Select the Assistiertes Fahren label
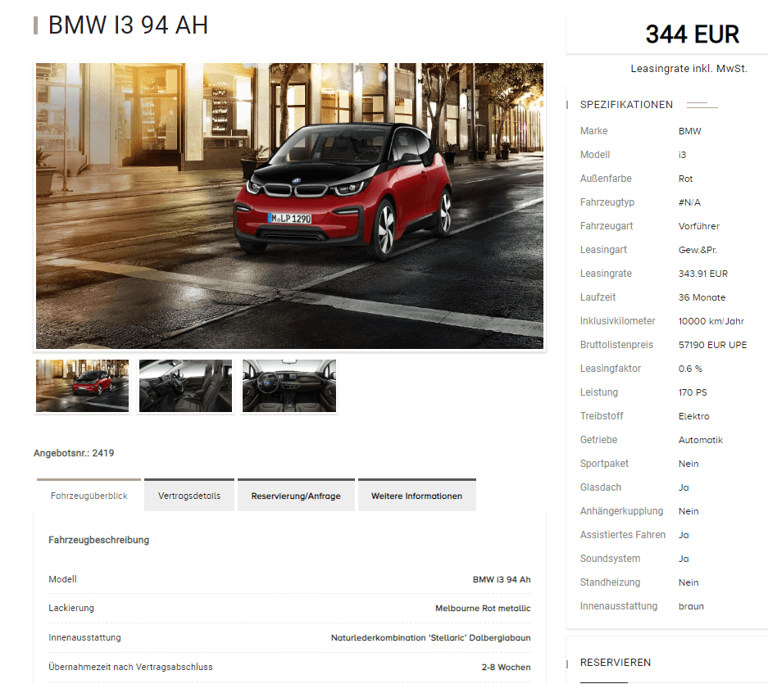The height and width of the screenshot is (684, 768). pyautogui.click(x=623, y=535)
